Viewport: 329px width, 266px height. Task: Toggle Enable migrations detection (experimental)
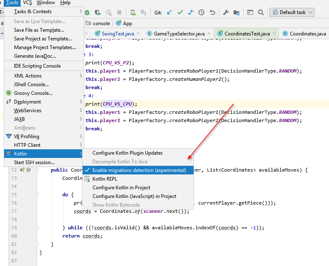[x=139, y=170]
